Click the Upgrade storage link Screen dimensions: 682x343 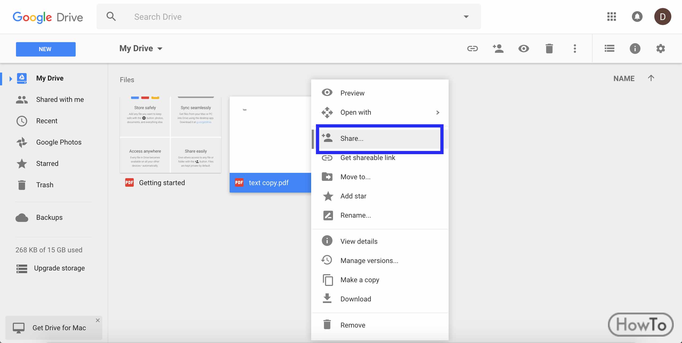point(59,268)
